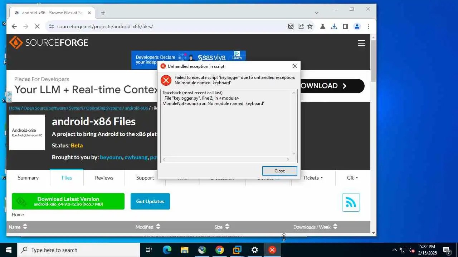Viewport: 458px width, 257px height.
Task: Open Chrome downloads icon
Action: pyautogui.click(x=334, y=26)
